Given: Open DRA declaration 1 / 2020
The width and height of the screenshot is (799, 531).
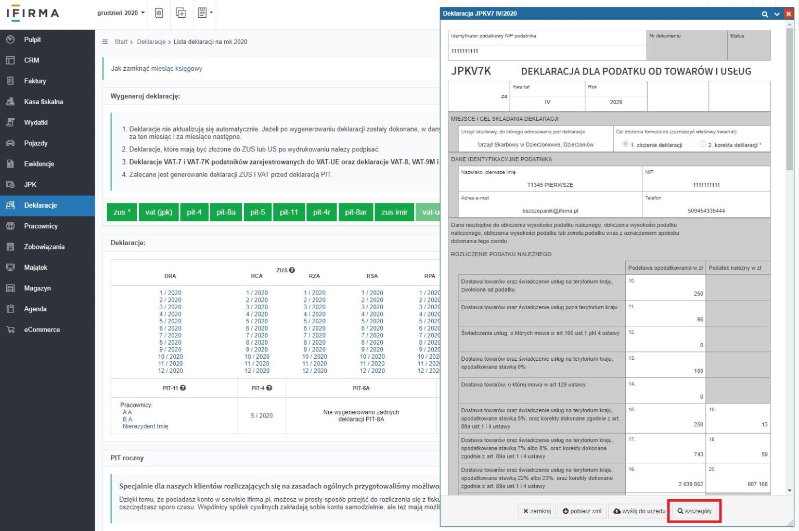Looking at the screenshot, I should pos(170,293).
